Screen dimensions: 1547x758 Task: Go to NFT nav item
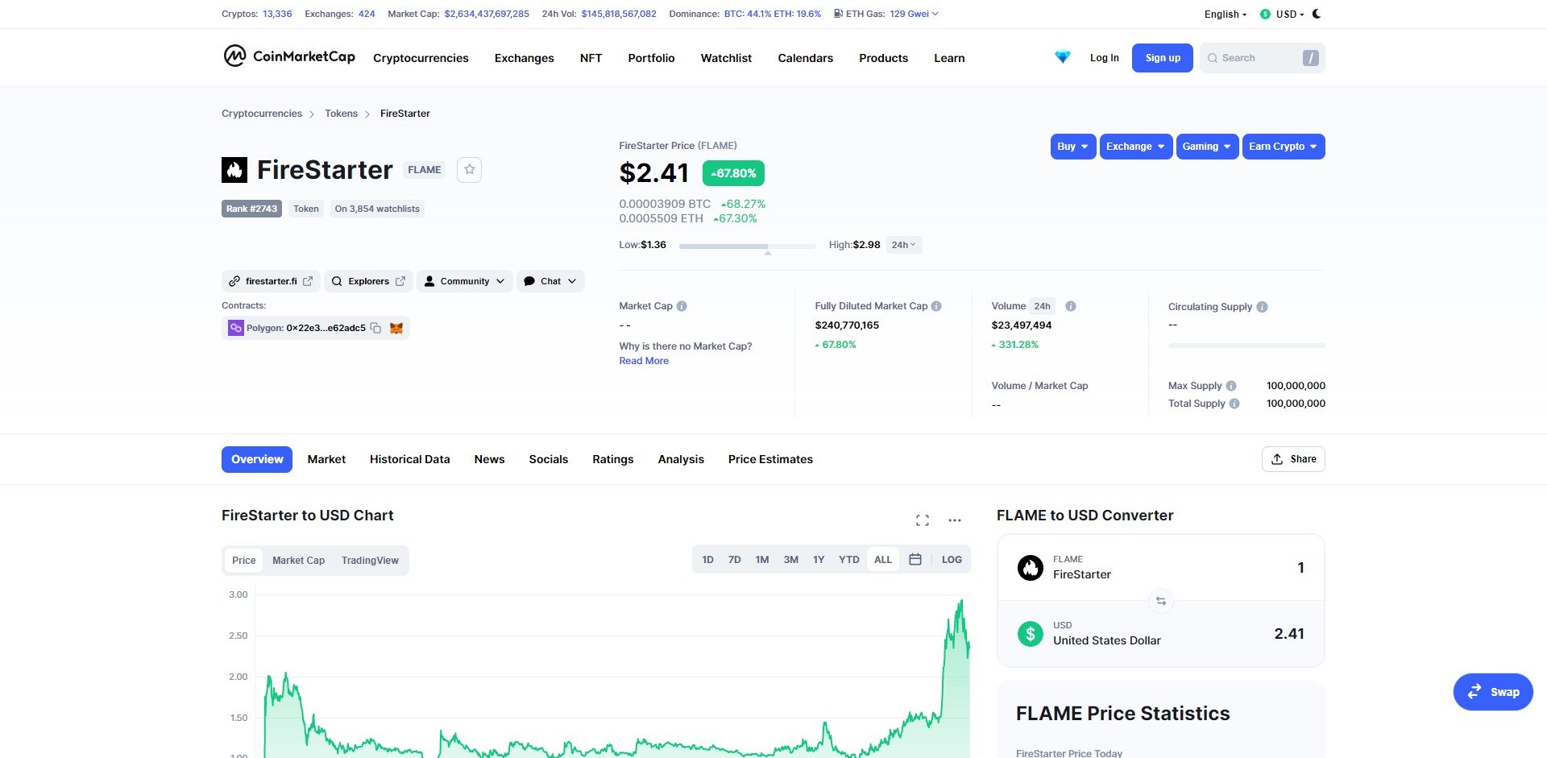pyautogui.click(x=591, y=58)
